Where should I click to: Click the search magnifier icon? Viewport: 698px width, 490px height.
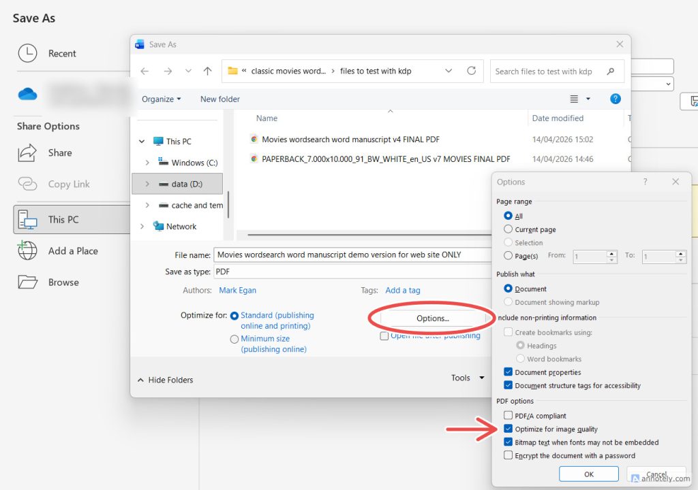point(611,71)
